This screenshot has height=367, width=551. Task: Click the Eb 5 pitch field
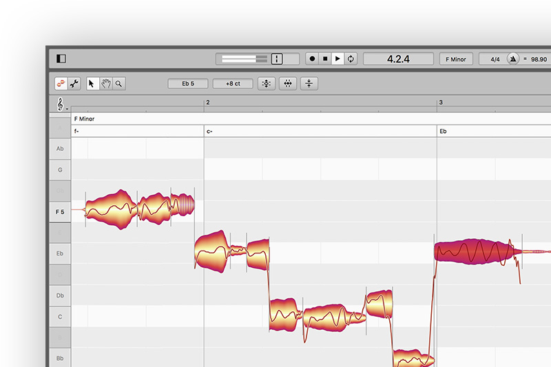tap(187, 83)
